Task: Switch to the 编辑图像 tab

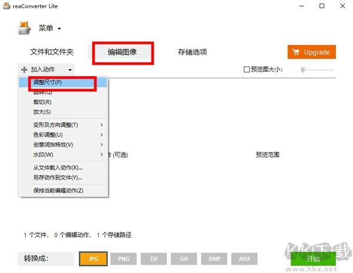Action: (122, 52)
